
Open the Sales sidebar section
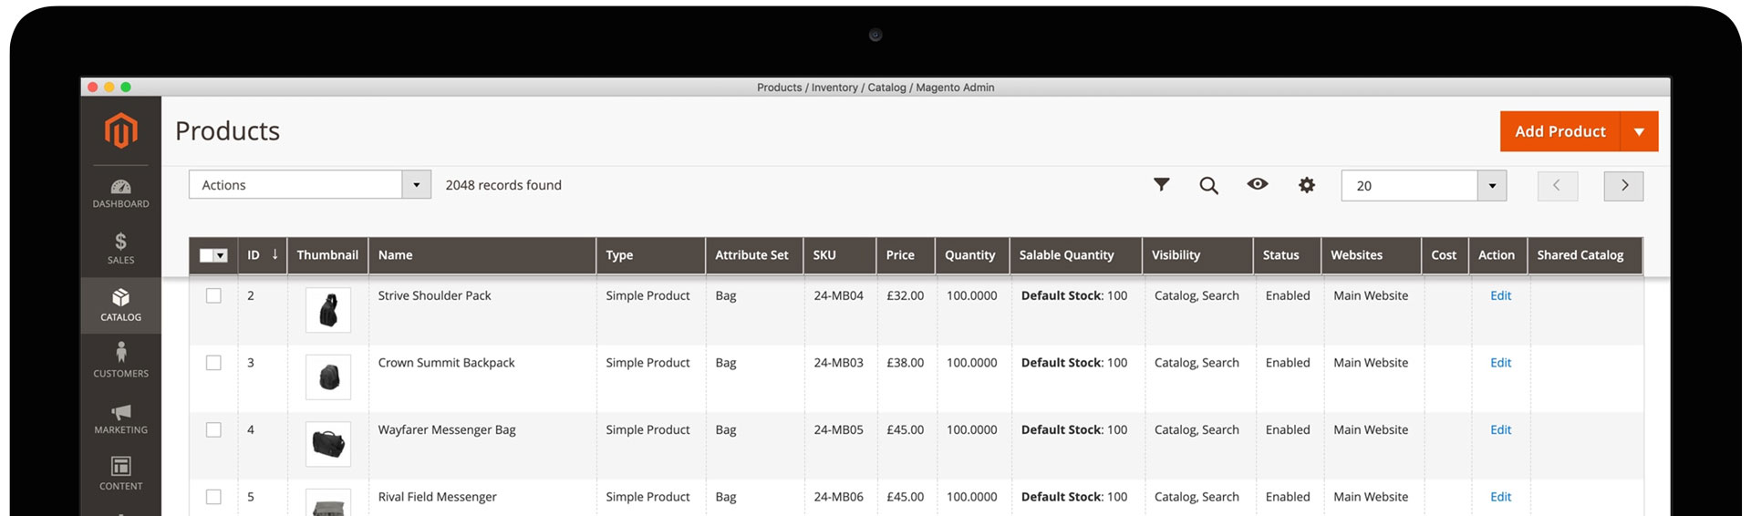coord(120,249)
